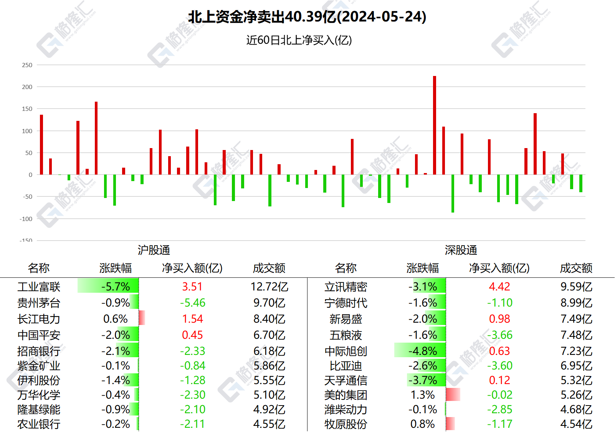Screen dimensions: 615x442
Task: Click net buy value -1.10
Action: click(x=499, y=303)
